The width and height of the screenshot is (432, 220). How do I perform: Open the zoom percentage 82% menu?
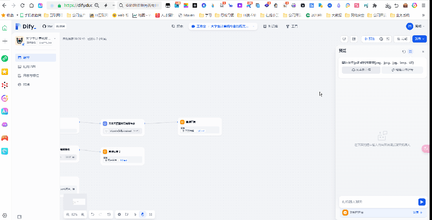point(74,214)
